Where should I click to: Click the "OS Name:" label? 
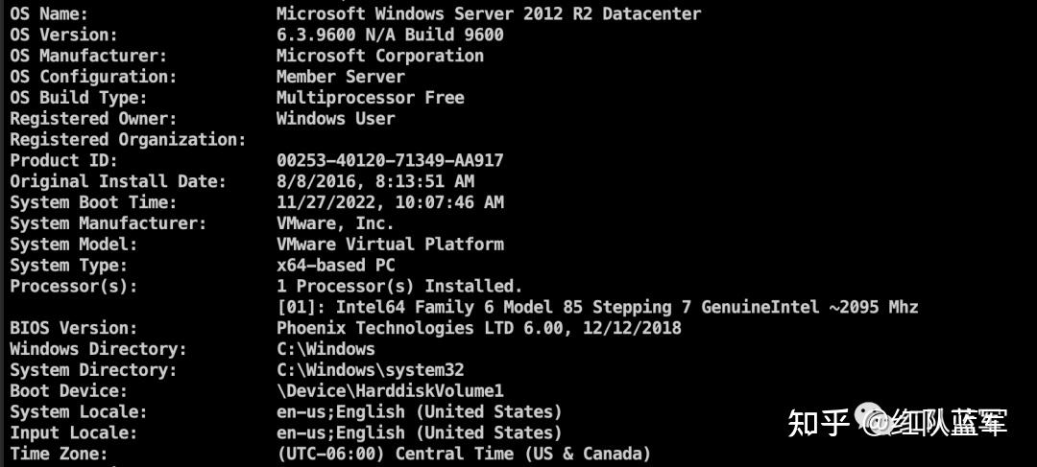pyautogui.click(x=49, y=13)
